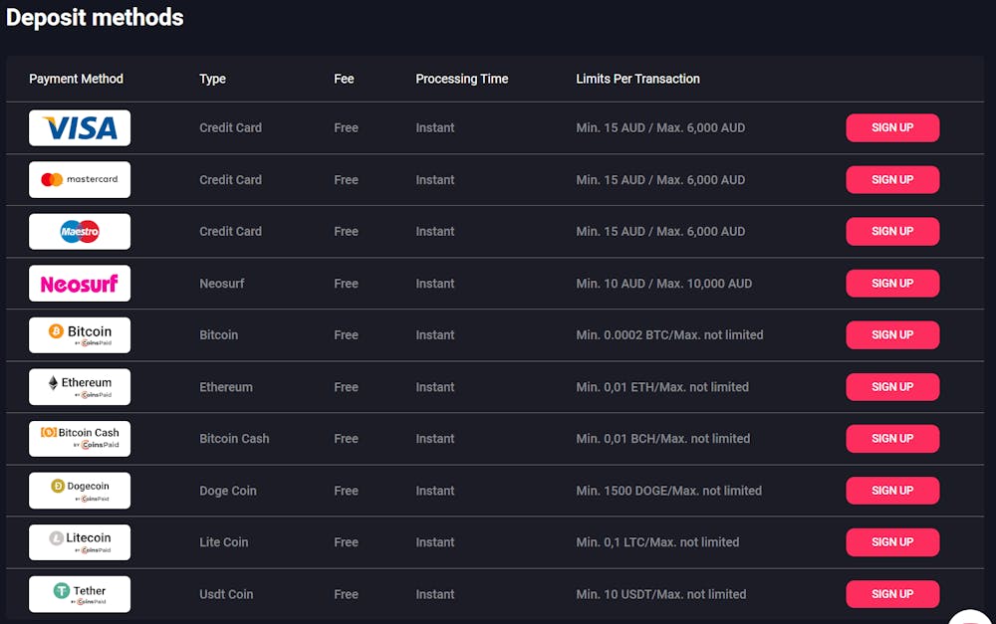Screen dimensions: 996x624
Task: Select the Usdt Coin type cell
Action: tap(226, 594)
